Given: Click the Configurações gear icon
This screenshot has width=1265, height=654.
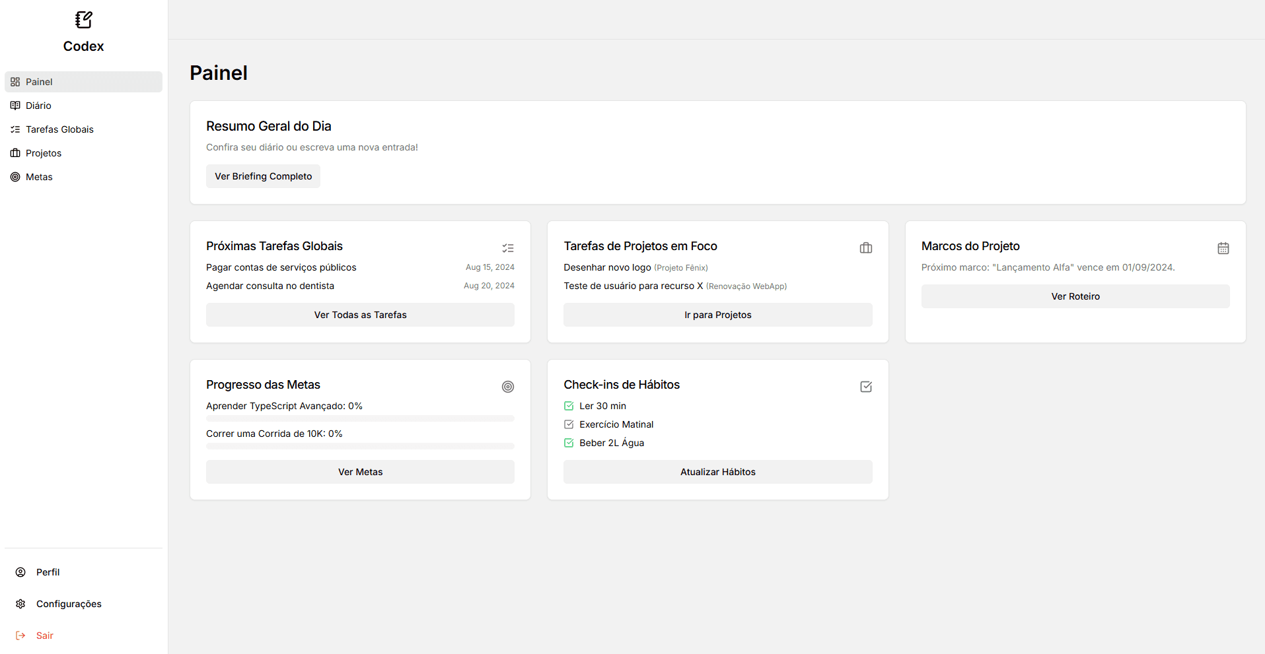Looking at the screenshot, I should coord(20,604).
